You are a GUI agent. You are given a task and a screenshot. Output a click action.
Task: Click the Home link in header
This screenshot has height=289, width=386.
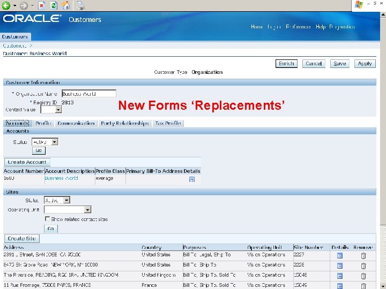point(257,27)
